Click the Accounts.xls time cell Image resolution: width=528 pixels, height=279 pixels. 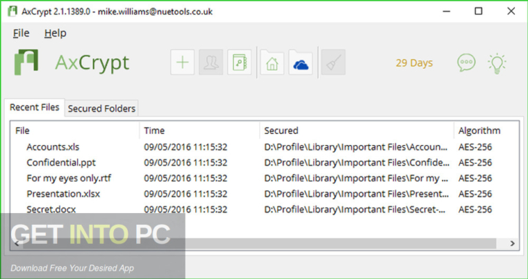pos(186,147)
